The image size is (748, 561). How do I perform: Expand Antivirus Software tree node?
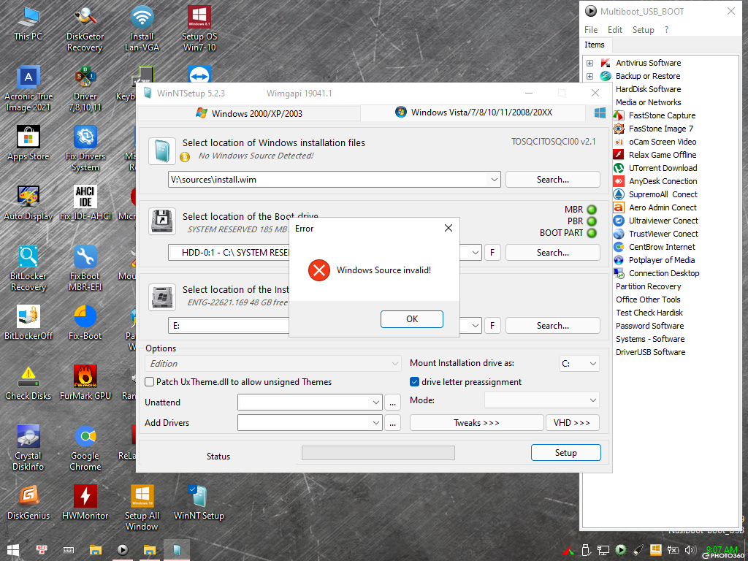(x=590, y=63)
